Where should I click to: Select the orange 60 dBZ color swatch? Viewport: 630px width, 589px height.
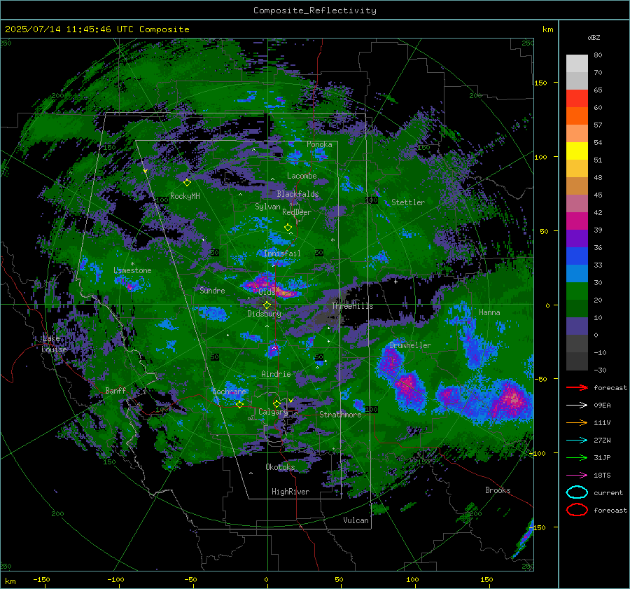click(x=577, y=116)
